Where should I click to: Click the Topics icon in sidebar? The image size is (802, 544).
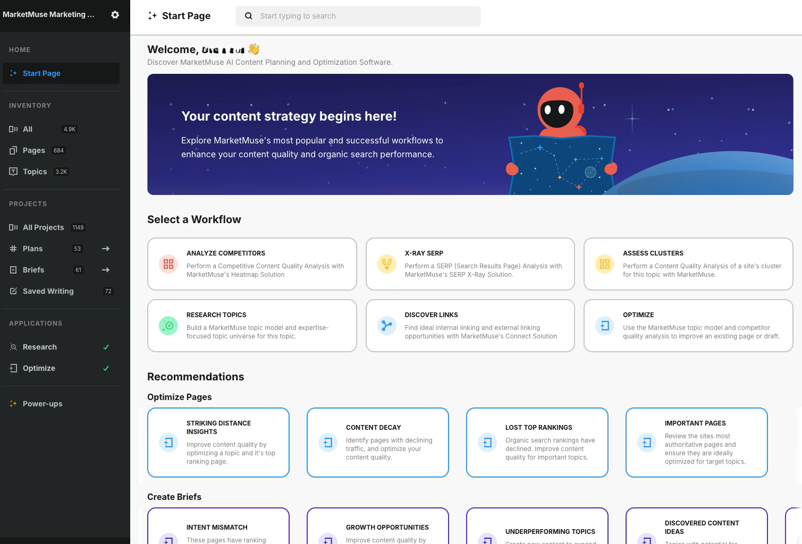point(13,172)
